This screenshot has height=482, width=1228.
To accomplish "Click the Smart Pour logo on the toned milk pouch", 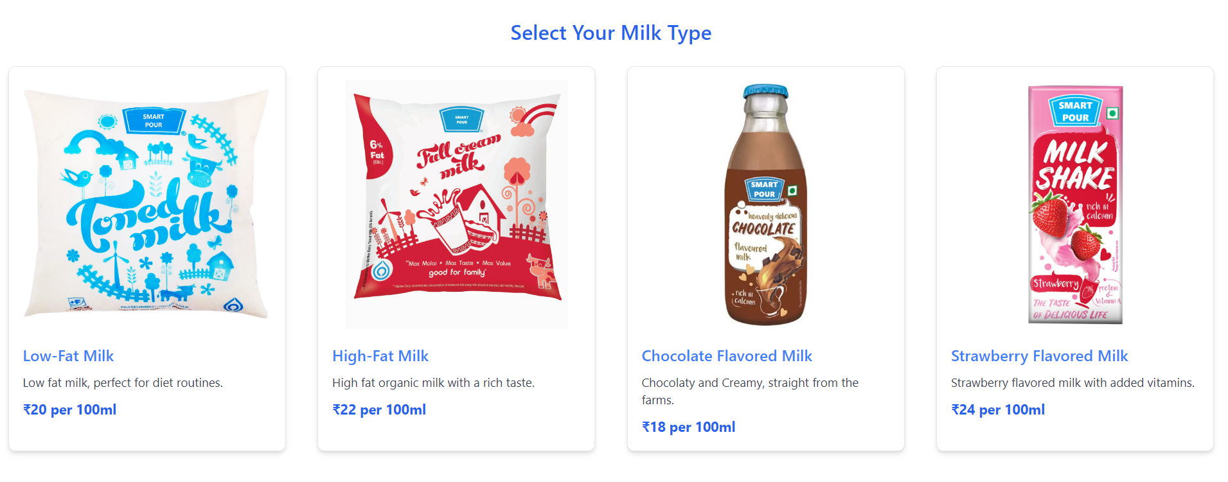I will (154, 121).
